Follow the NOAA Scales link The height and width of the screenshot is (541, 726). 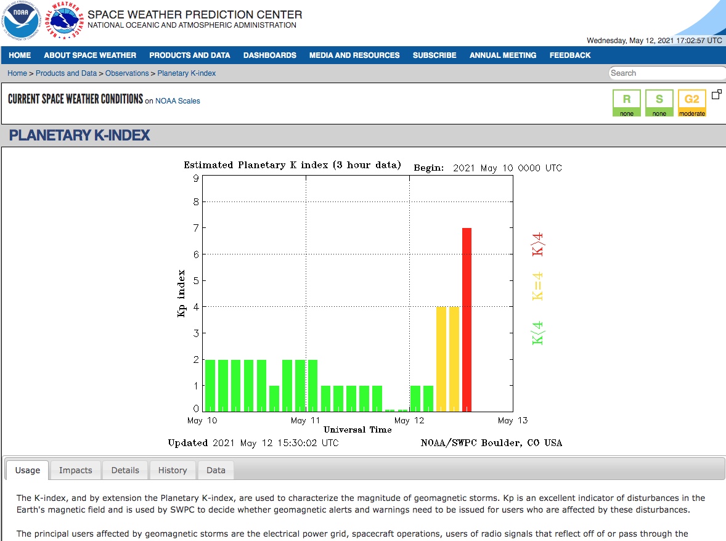(x=177, y=101)
